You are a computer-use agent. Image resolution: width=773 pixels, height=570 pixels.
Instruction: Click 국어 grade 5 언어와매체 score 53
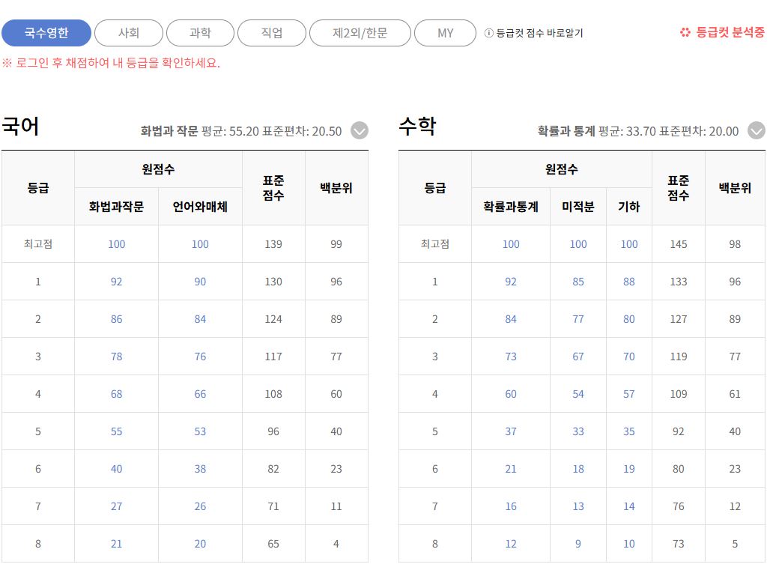200,431
